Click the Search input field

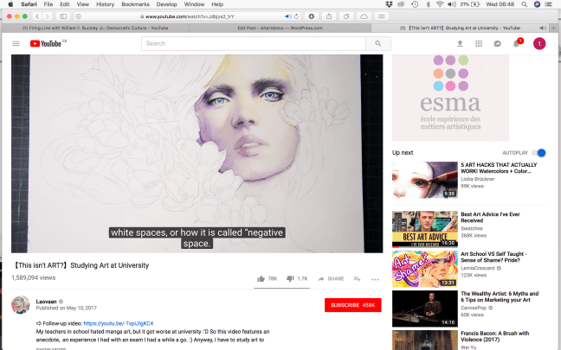pyautogui.click(x=254, y=43)
